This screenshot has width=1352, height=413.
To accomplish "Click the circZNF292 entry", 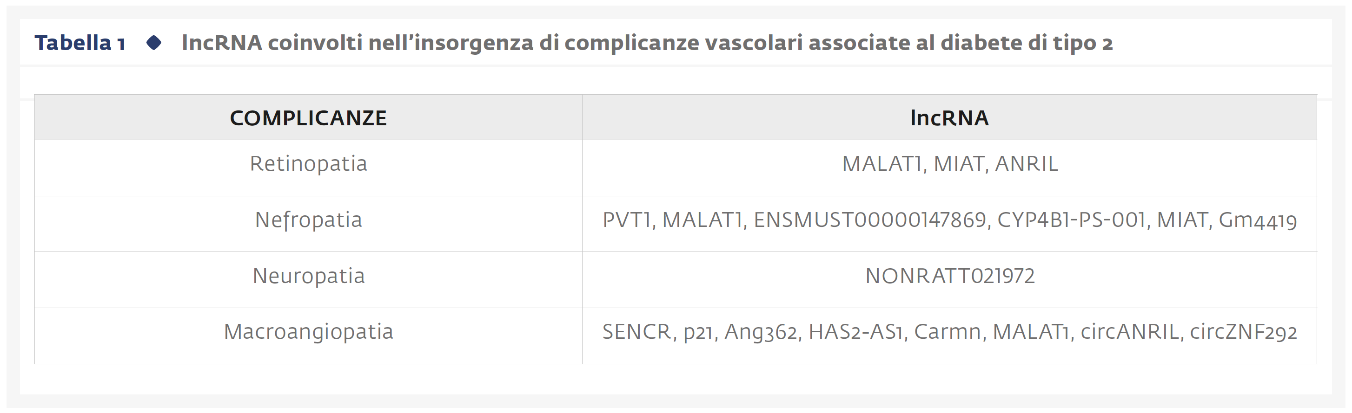I will [1243, 332].
